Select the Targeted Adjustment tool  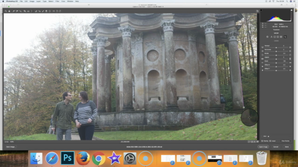click(x=20, y=11)
